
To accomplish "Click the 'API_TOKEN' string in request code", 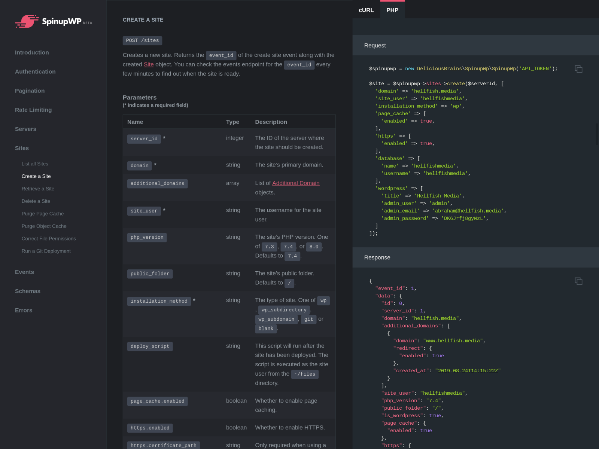I will (x=535, y=69).
